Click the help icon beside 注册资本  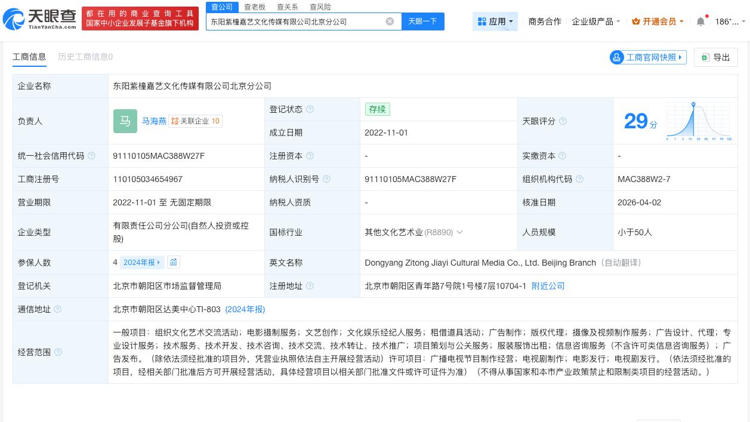(310, 156)
